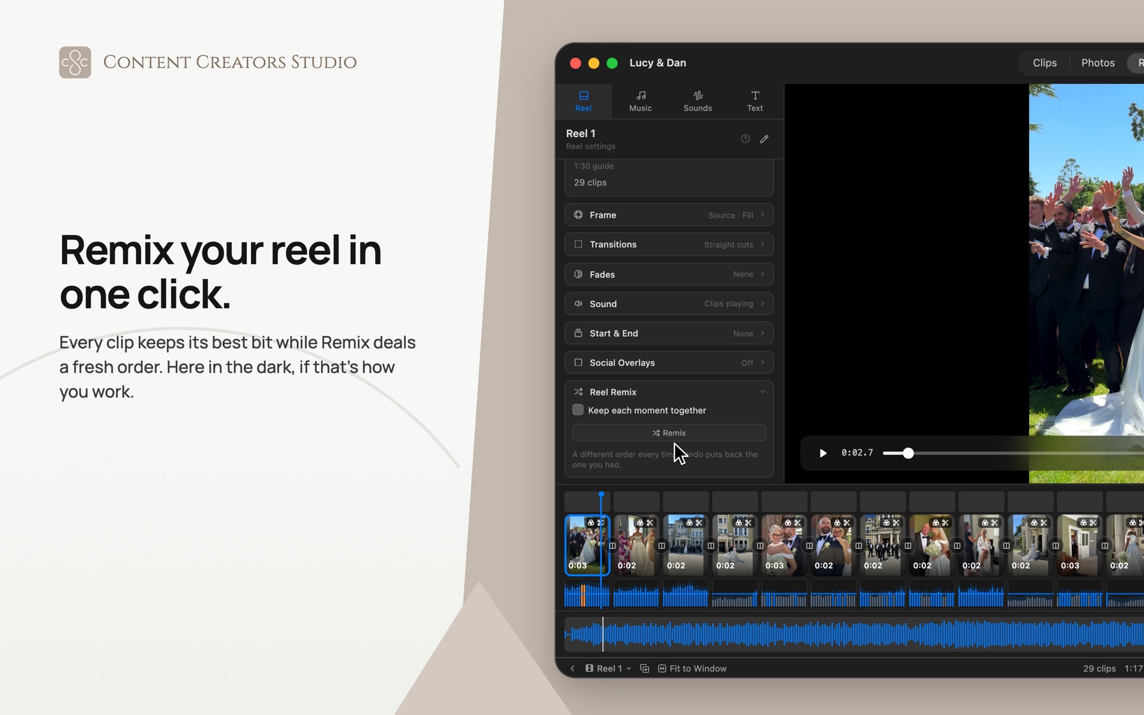Open color filters on the selected first clip
The height and width of the screenshot is (715, 1144).
590,523
